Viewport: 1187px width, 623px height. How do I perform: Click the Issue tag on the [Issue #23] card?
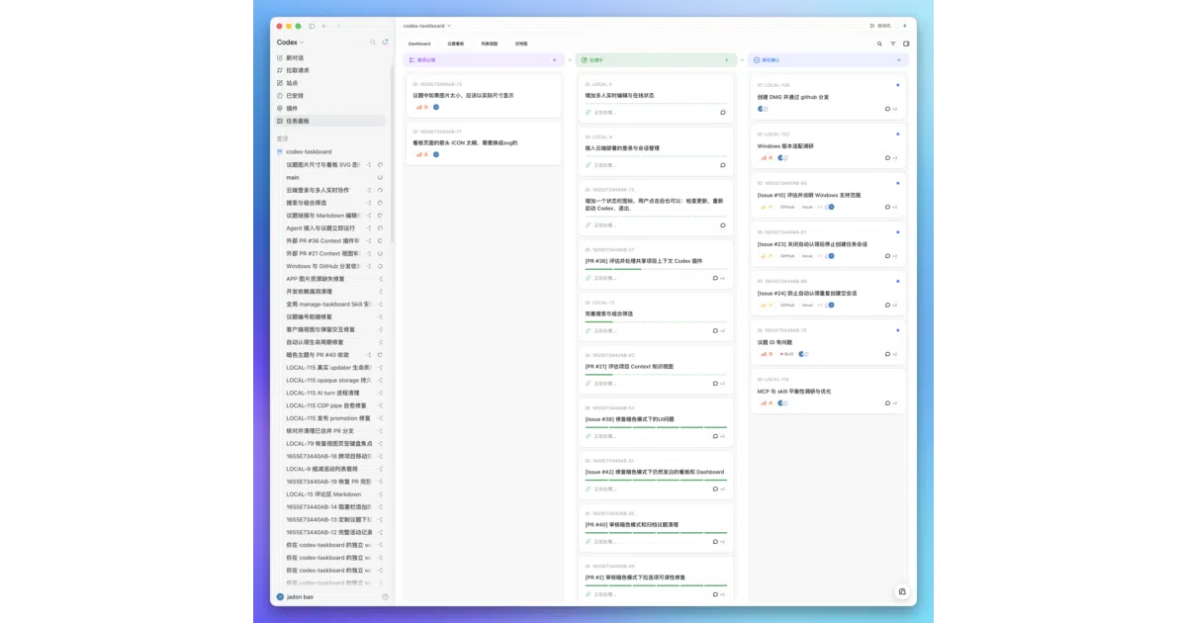pos(807,256)
